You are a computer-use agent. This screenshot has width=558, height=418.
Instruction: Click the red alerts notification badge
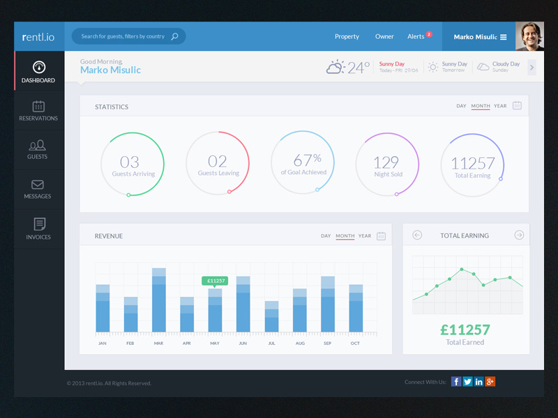tap(429, 34)
